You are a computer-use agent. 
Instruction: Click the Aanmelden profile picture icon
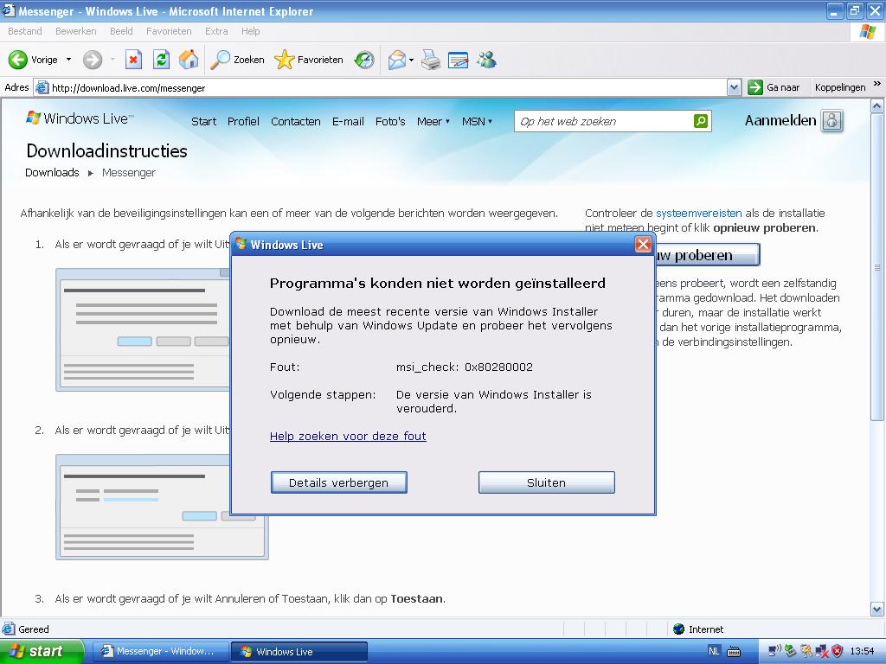click(831, 121)
